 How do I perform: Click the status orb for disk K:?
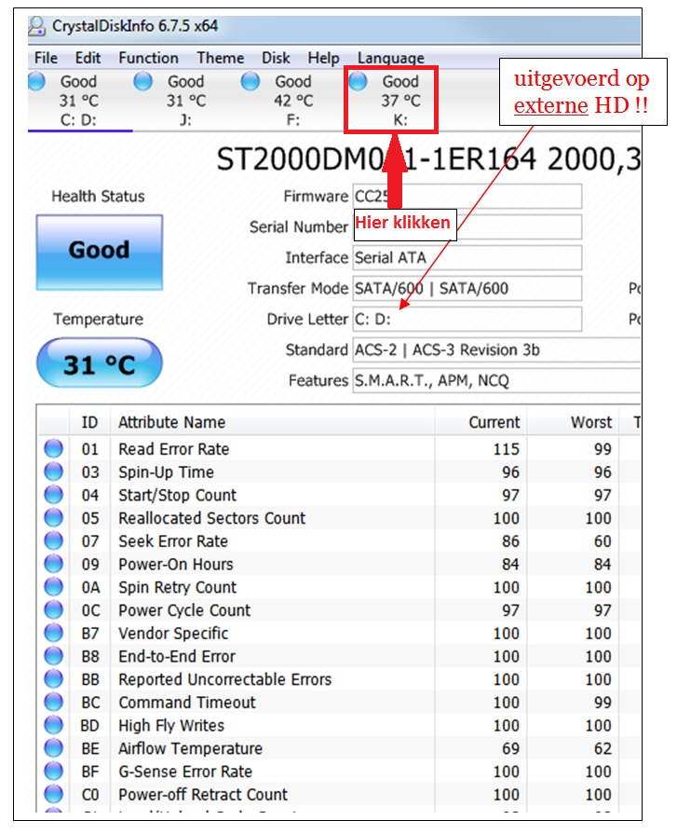coord(358,81)
